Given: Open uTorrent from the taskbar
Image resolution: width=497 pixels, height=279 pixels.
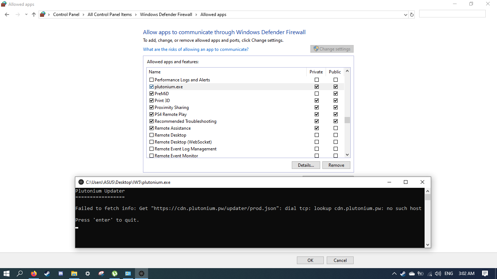Looking at the screenshot, I should click(115, 274).
